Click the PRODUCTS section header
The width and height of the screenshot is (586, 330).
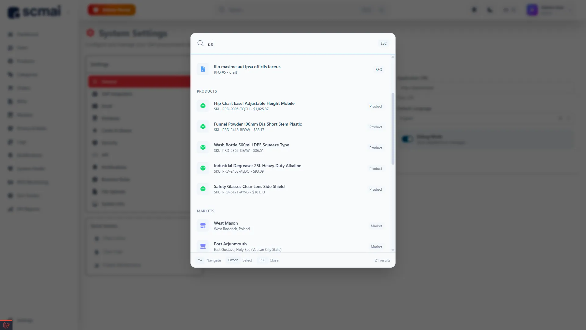[207, 91]
